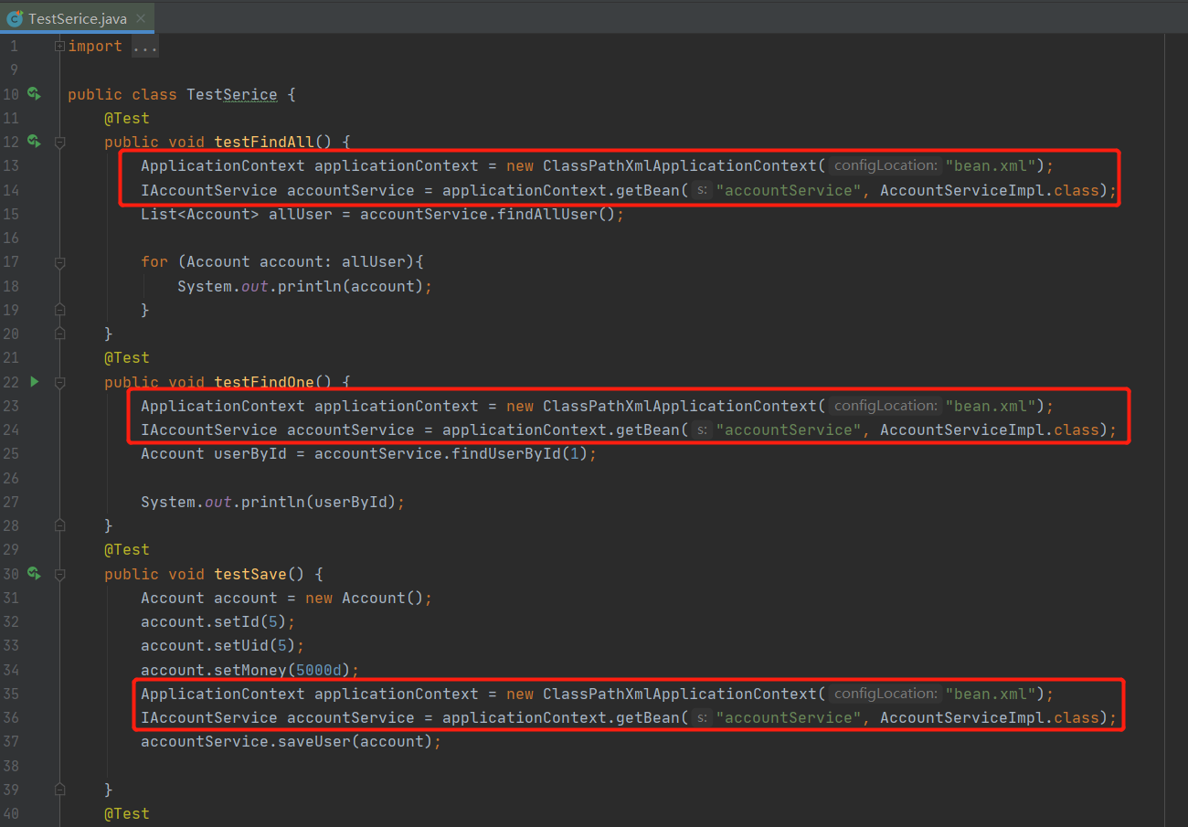
Task: Click line number 9 in gutter
Action: 14,69
